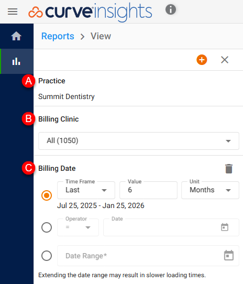Screen dimensions: 243x284
Task: Click the Reports breadcrumb link
Action: (x=58, y=36)
